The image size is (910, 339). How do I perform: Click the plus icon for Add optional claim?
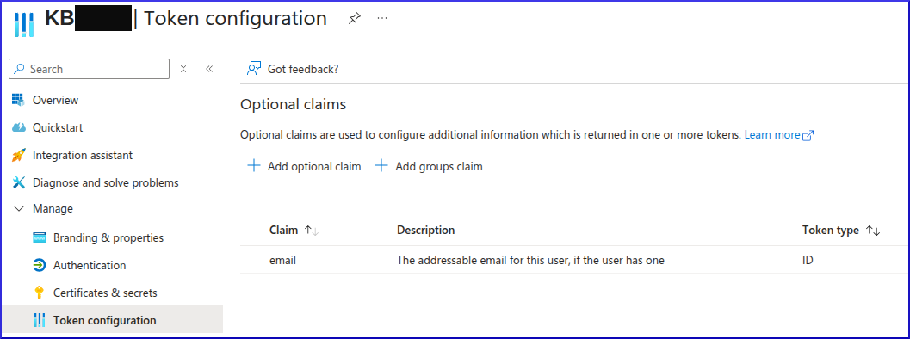[x=254, y=166]
